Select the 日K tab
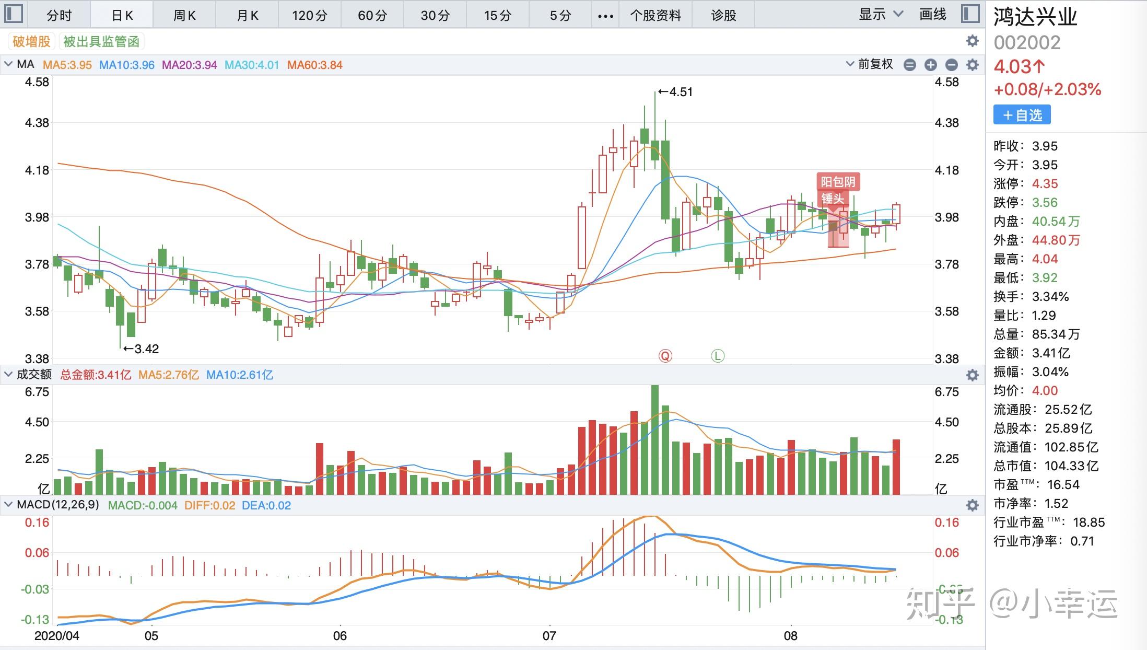Screen dimensions: 1147x650 pos(122,15)
